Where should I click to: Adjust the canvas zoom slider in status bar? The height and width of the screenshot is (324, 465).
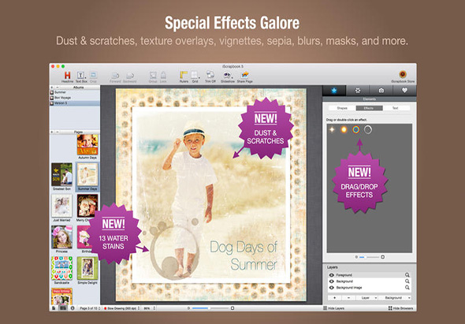(210, 308)
